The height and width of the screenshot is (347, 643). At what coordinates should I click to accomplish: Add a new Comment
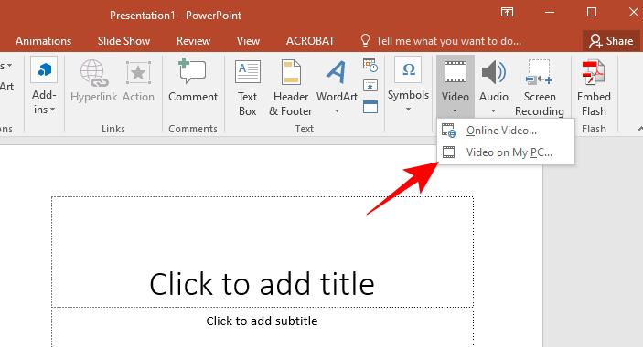point(193,80)
